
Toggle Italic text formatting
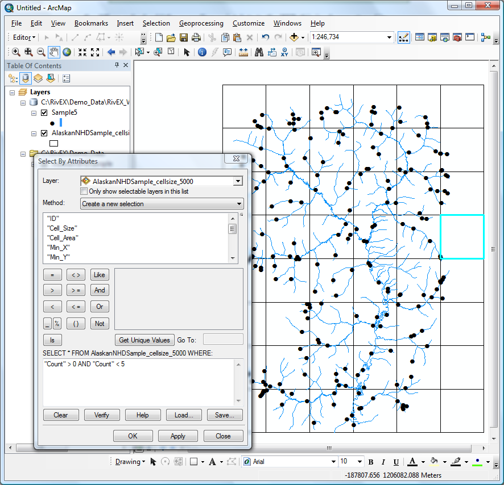pyautogui.click(x=383, y=462)
